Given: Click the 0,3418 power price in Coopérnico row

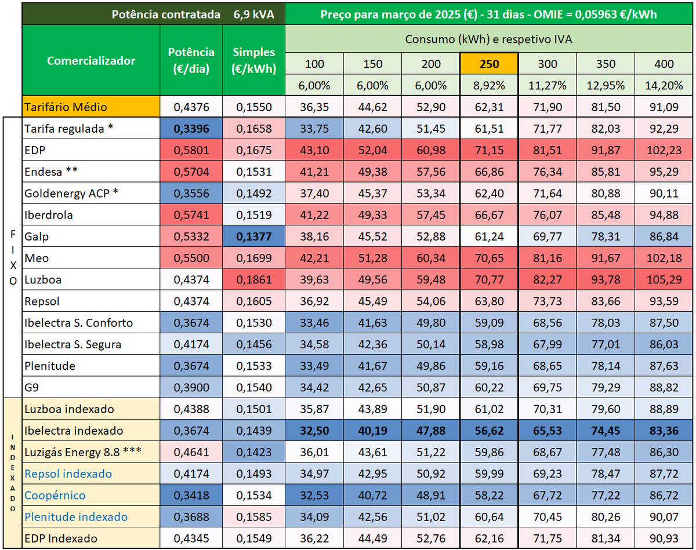Looking at the screenshot, I should [x=191, y=496].
